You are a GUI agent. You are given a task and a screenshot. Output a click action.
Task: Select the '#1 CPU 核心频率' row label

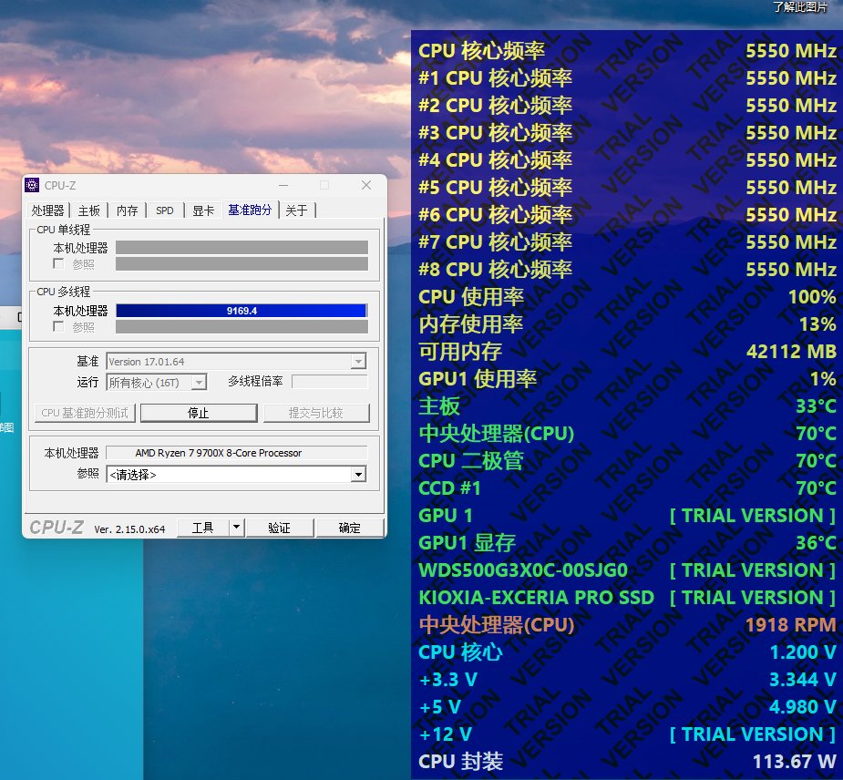pyautogui.click(x=495, y=78)
